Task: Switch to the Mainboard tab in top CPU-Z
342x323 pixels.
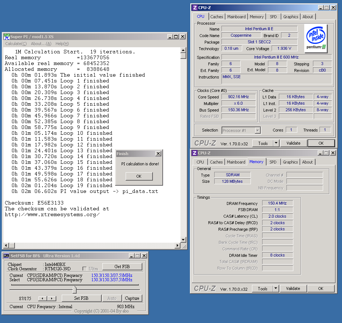Action: 236,17
